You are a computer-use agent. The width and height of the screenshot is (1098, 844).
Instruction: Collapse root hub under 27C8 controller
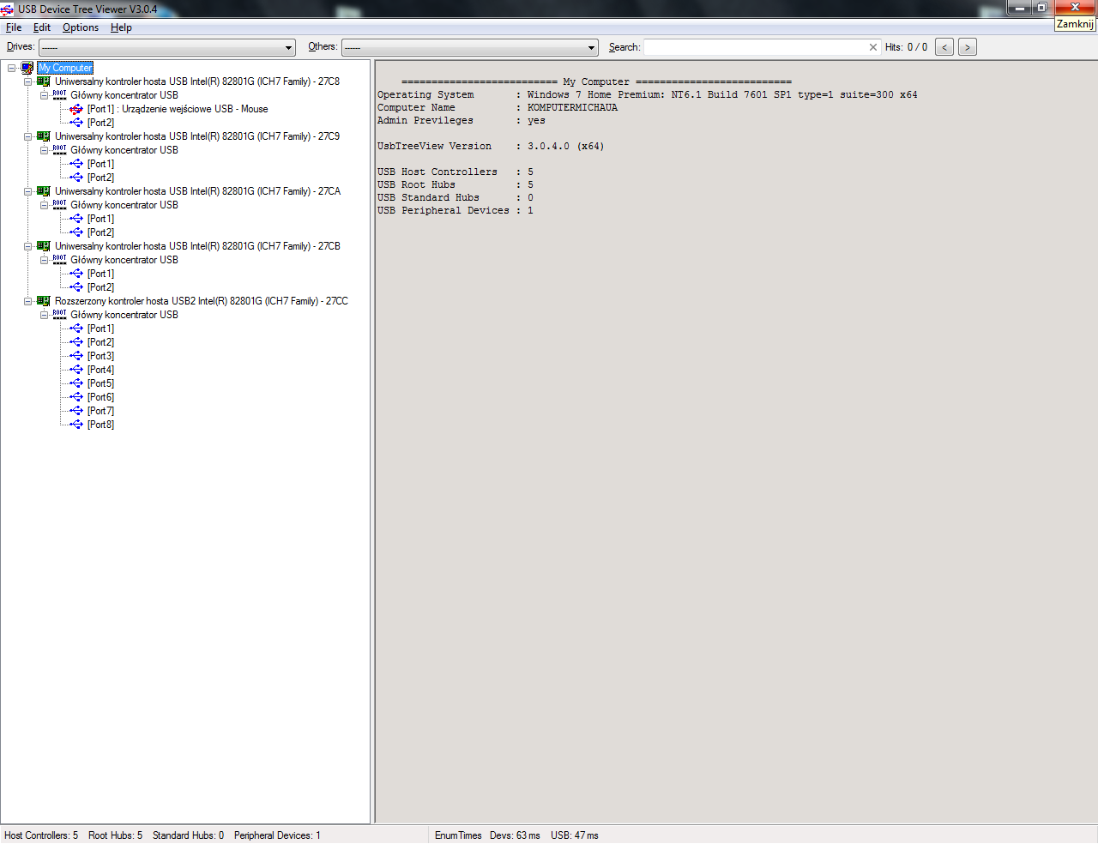click(x=45, y=95)
